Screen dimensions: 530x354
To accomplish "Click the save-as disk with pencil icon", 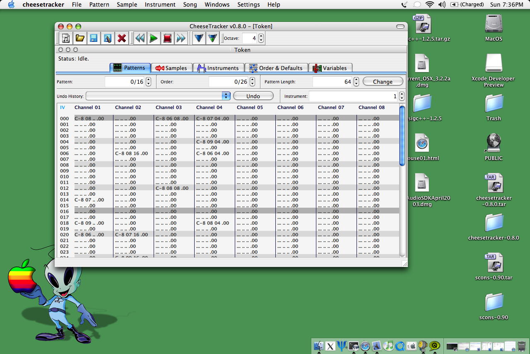I will point(108,38).
